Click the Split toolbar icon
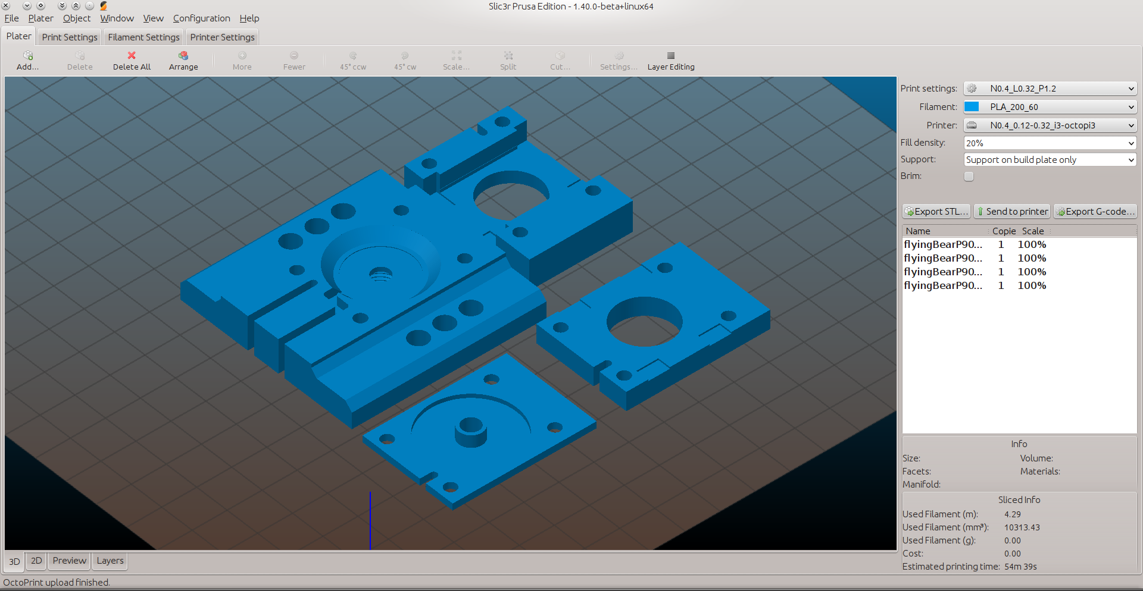This screenshot has height=591, width=1143. pyautogui.click(x=508, y=55)
